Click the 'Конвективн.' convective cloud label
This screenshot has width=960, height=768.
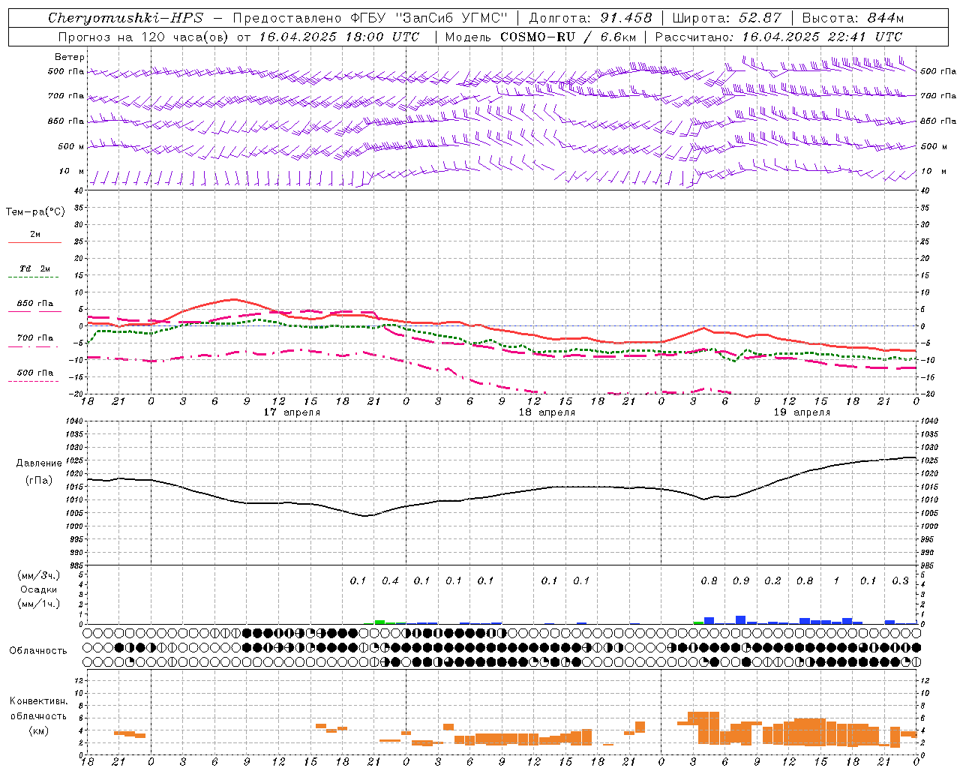point(39,701)
